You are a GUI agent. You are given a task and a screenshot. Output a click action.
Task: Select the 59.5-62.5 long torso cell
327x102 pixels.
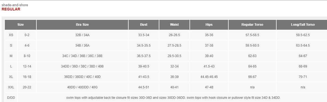(x=303, y=35)
